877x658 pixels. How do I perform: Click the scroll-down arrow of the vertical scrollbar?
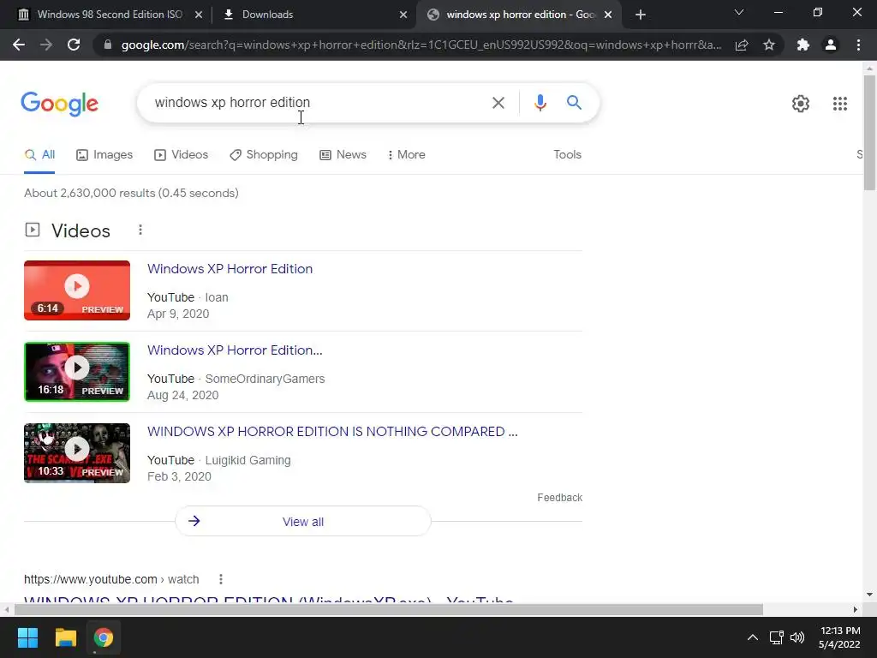[x=869, y=595]
